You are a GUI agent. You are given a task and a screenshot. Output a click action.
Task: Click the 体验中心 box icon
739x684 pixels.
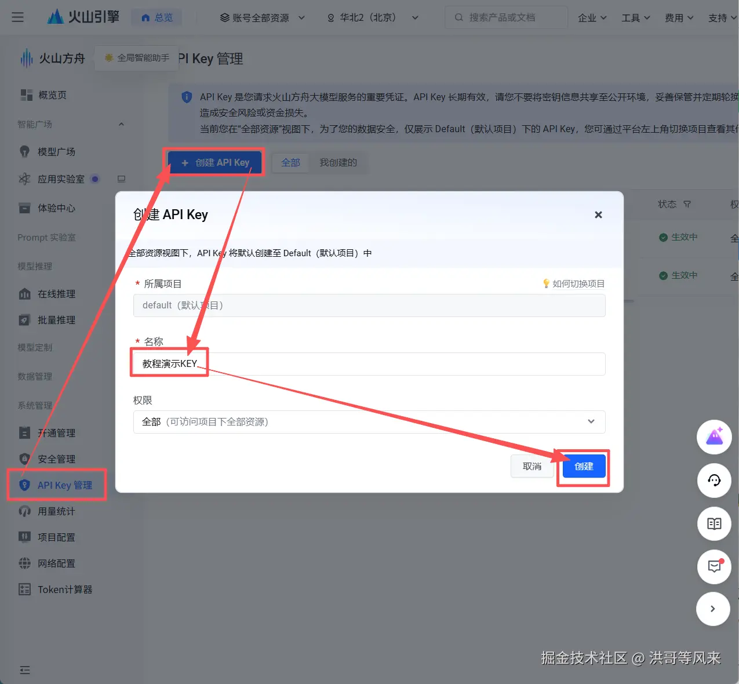pos(24,208)
